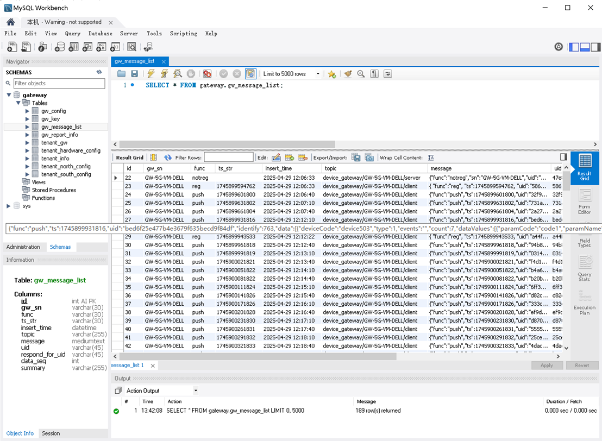The width and height of the screenshot is (602, 441).
Task: Open Inspector info icon in main toolbar
Action: click(x=42, y=47)
